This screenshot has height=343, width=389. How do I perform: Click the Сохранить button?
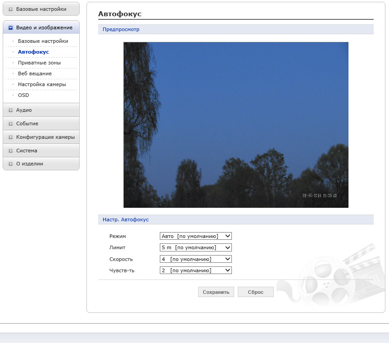(216, 292)
